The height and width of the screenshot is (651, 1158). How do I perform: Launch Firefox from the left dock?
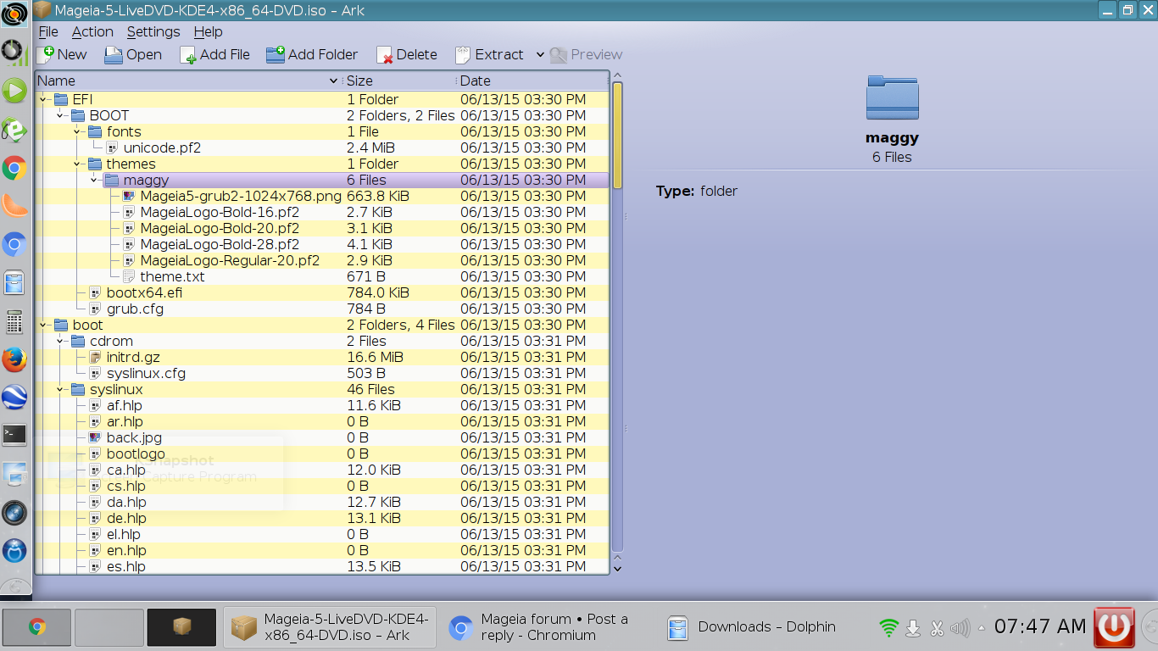pos(14,360)
